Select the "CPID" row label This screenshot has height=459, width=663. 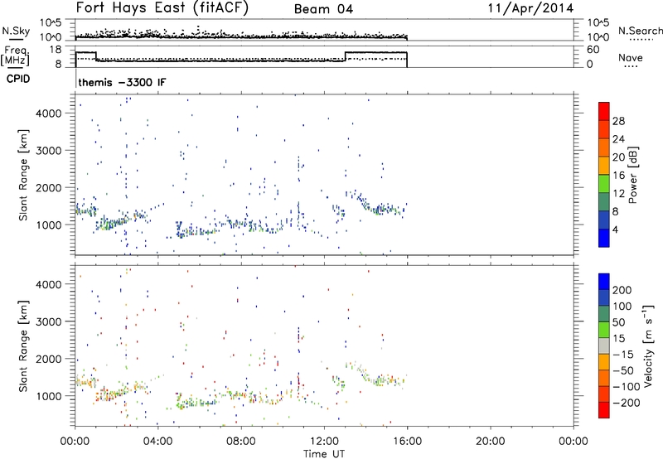pyautogui.click(x=18, y=79)
